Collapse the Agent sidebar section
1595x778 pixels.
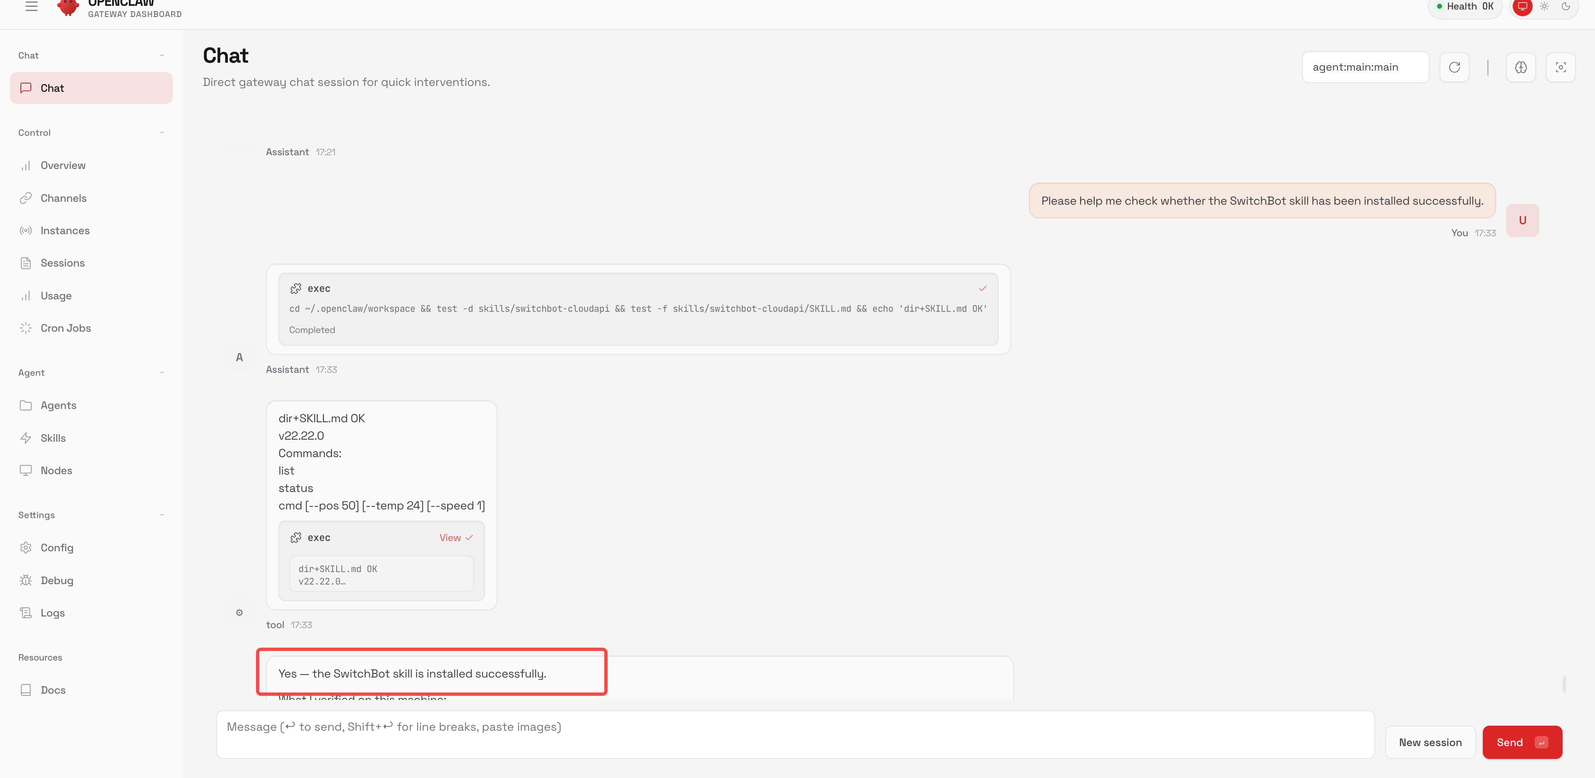[x=162, y=372]
